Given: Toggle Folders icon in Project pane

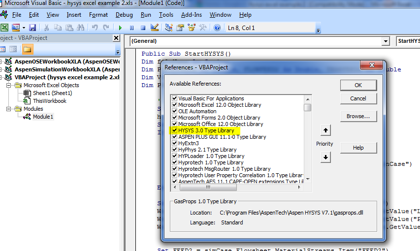Looking at the screenshot, I should coord(27,49).
